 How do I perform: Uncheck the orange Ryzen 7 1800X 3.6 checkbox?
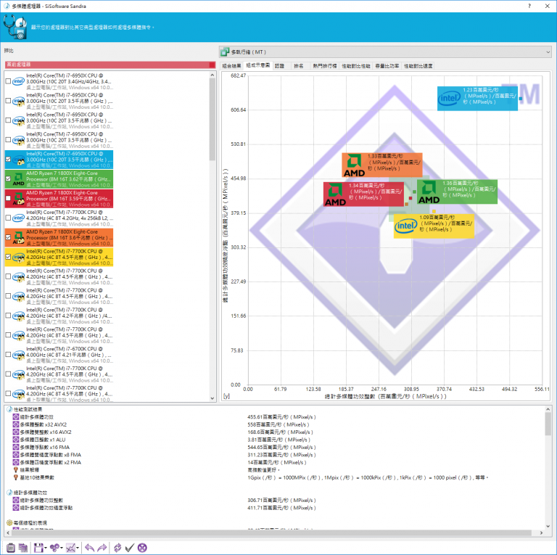(8, 237)
